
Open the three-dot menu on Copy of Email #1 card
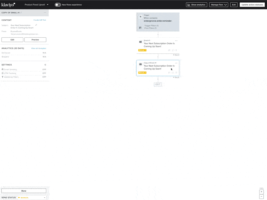pos(176,63)
